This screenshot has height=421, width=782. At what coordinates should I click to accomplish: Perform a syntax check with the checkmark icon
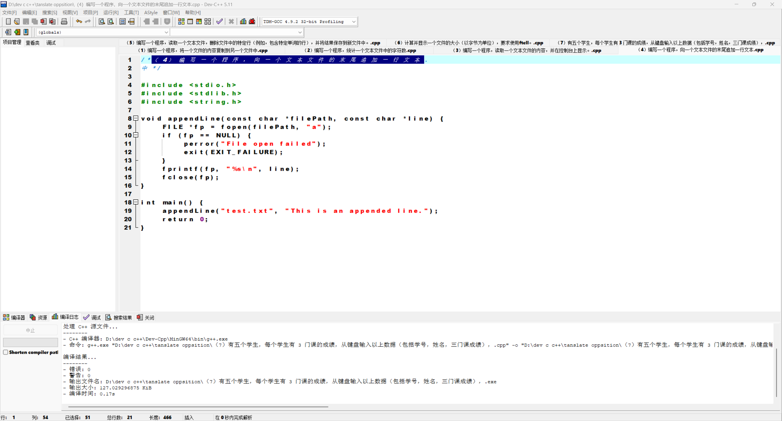point(219,21)
